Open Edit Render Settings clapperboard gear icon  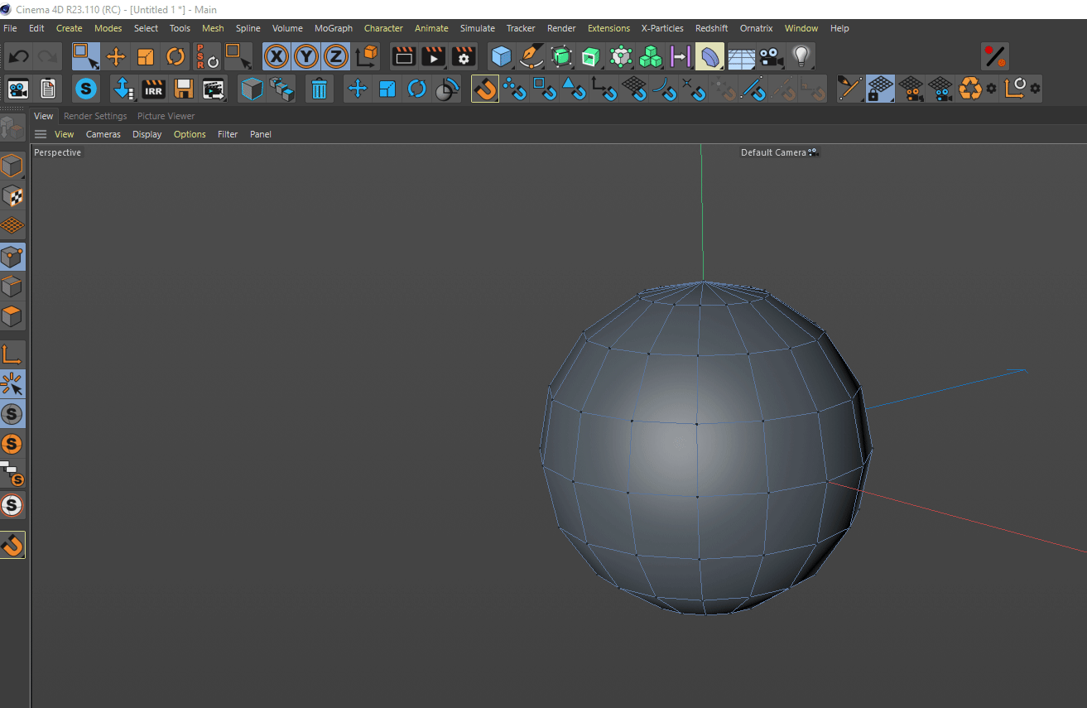[x=464, y=56]
